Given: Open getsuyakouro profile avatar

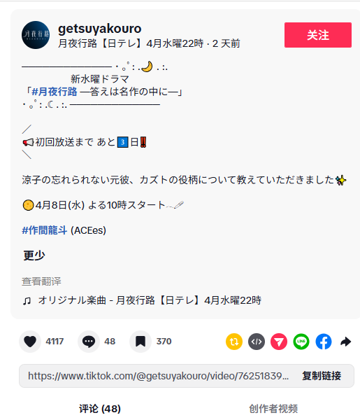Looking at the screenshot, I should [x=36, y=35].
